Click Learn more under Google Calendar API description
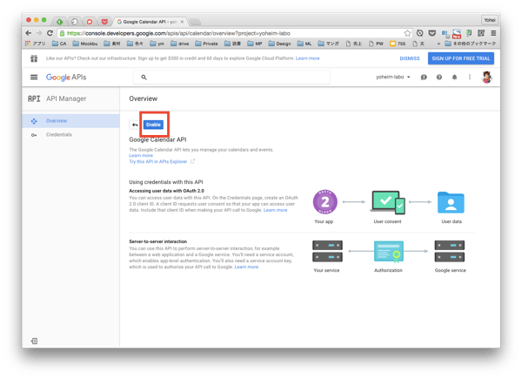Viewport: 522px width, 379px height. (x=141, y=156)
